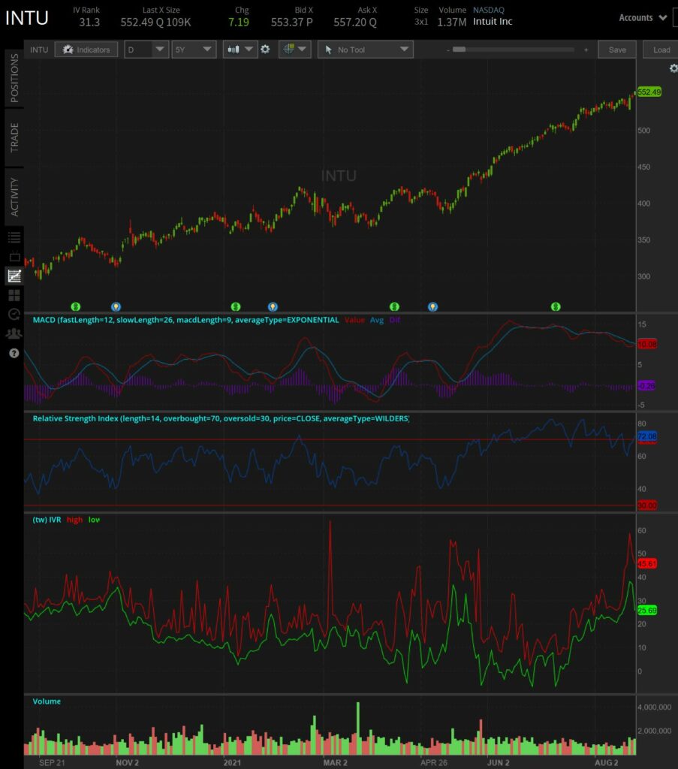The width and height of the screenshot is (678, 769).
Task: Click the green dividend marker nearest 2021
Action: pyautogui.click(x=236, y=306)
